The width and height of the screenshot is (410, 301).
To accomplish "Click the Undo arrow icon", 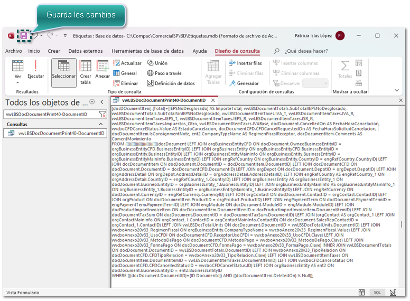I will point(35,35).
